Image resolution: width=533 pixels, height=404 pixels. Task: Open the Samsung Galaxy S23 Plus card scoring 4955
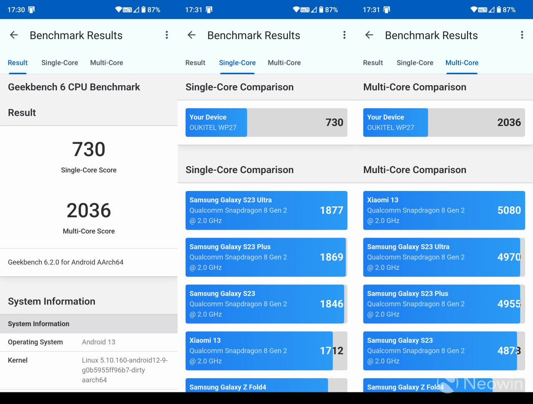(x=444, y=304)
